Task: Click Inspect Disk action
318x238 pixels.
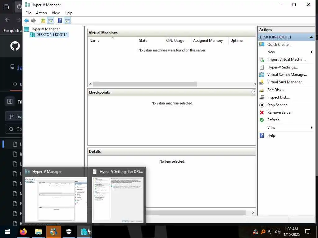Action: tap(278, 97)
